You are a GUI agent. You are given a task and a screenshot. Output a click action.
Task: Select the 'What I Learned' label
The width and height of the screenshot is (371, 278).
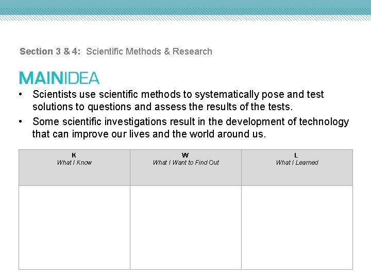click(297, 162)
